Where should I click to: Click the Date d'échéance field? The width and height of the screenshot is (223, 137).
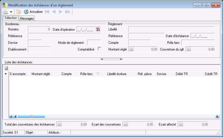(203, 36)
